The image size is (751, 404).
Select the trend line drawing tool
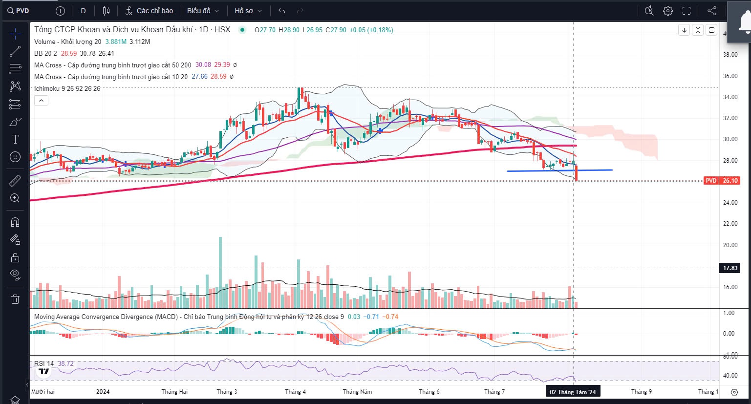click(15, 51)
